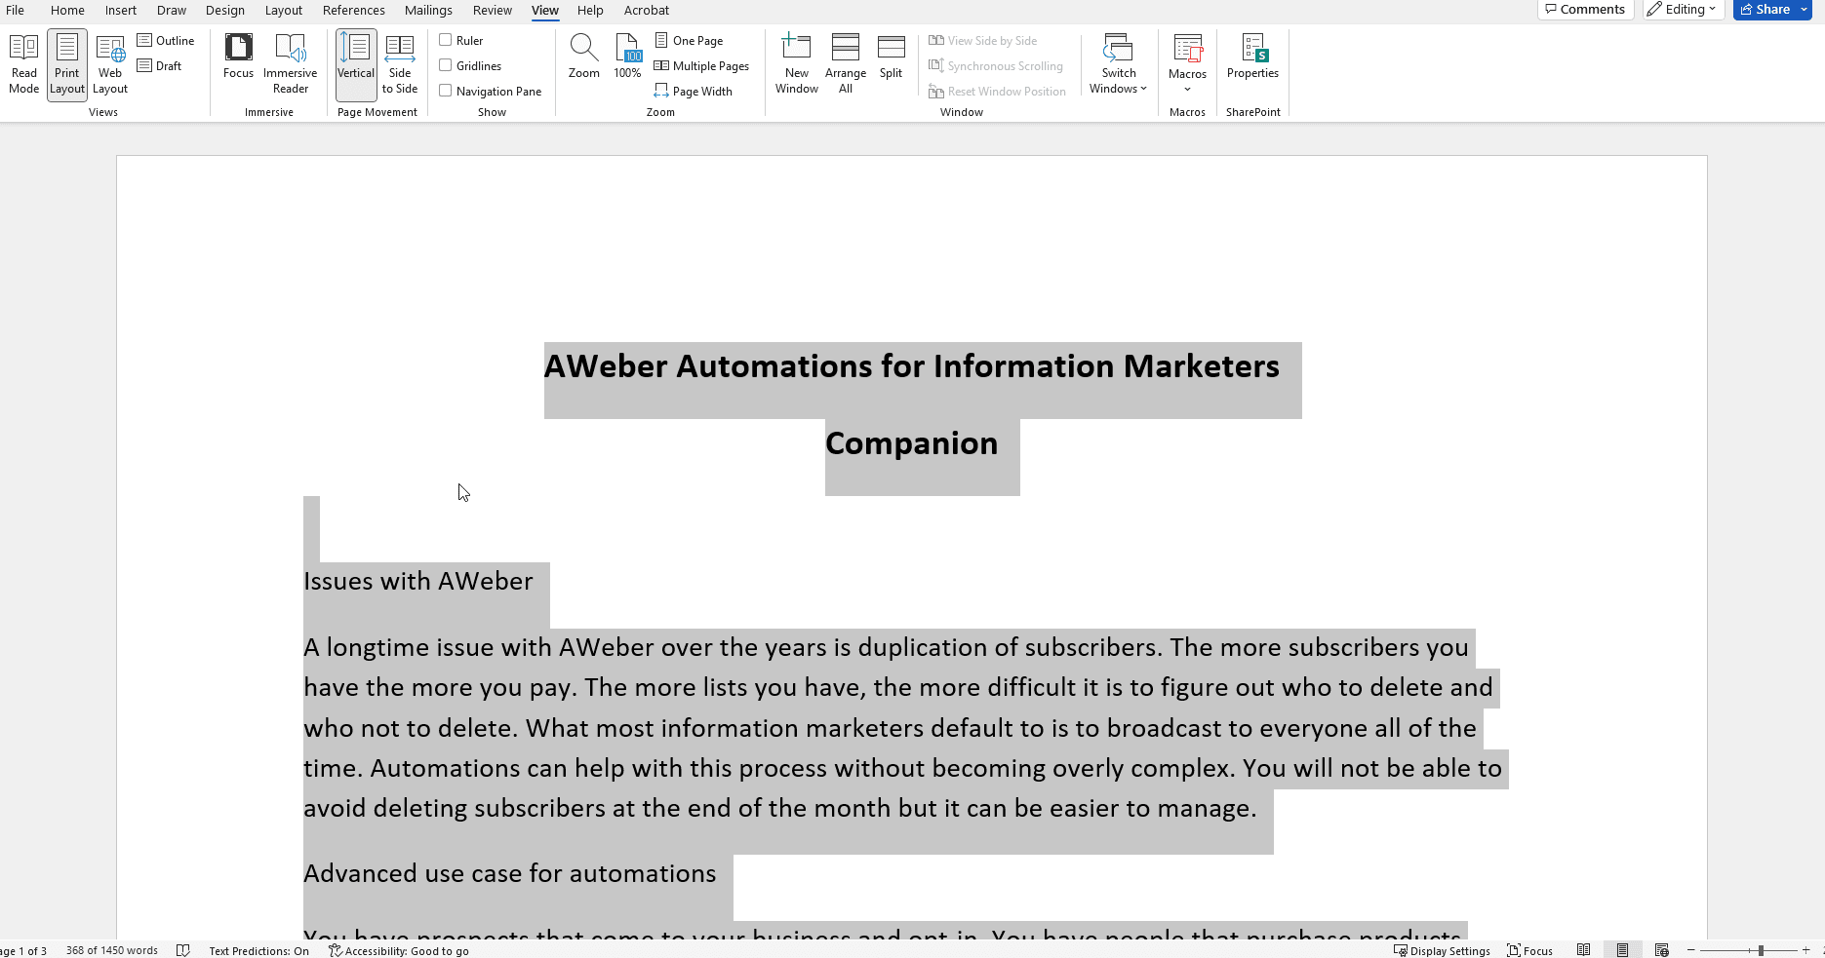
Task: Open Outline view
Action: 166,40
